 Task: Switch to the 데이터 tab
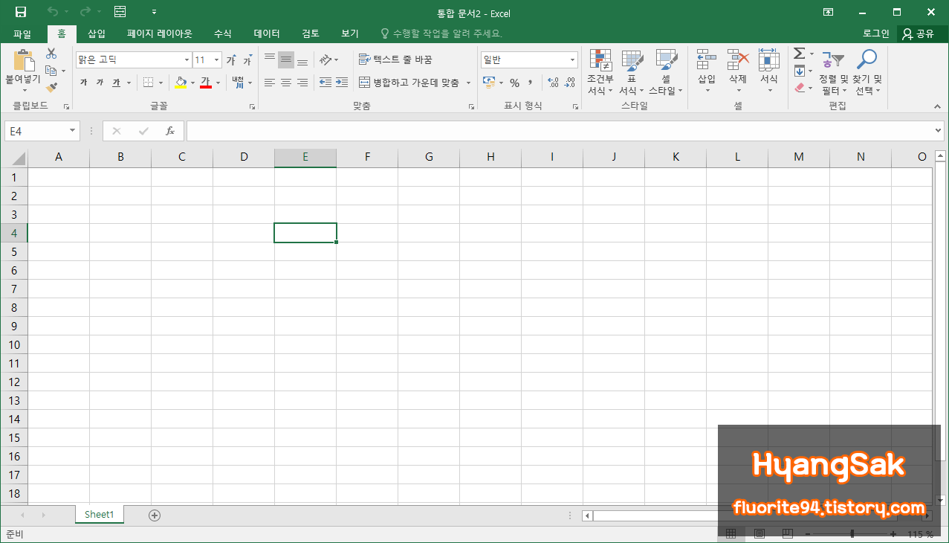tap(267, 33)
